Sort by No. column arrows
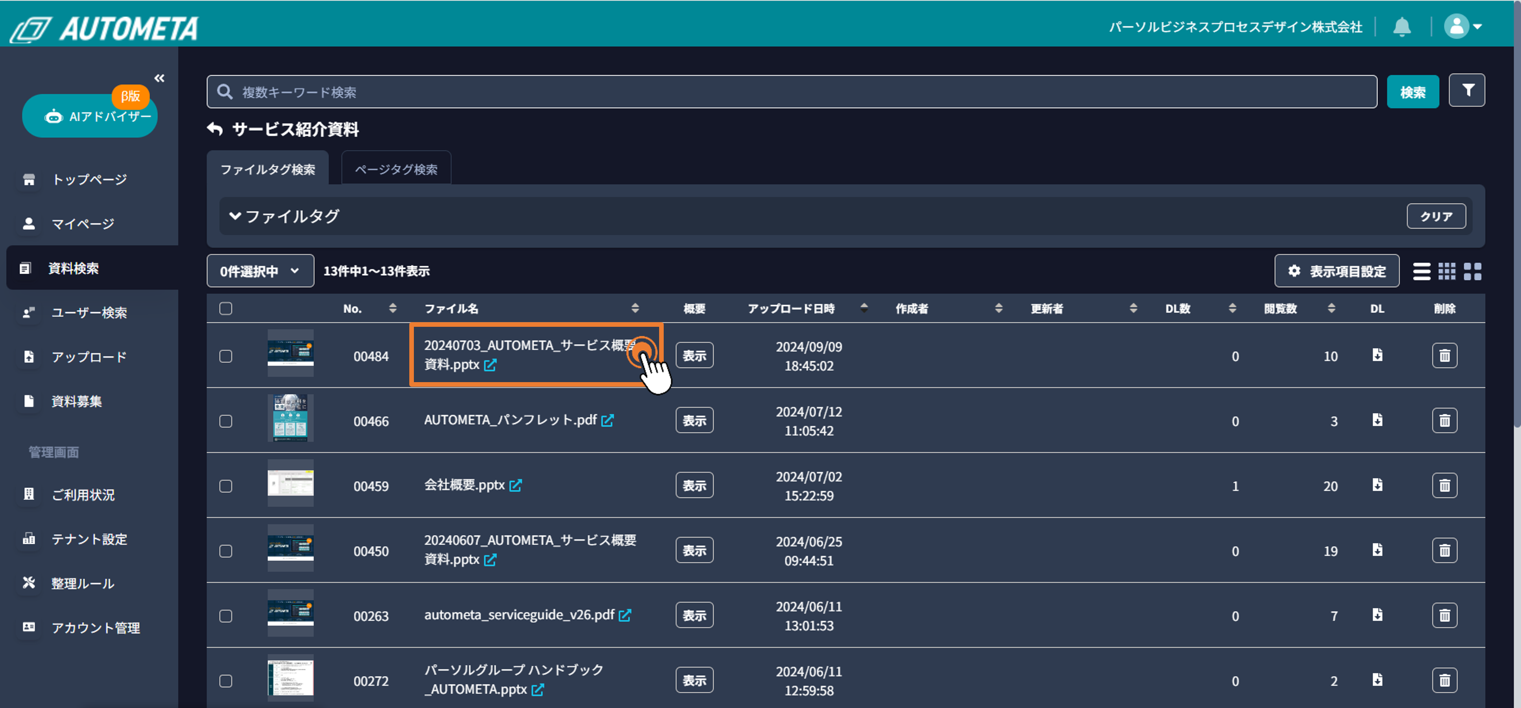The height and width of the screenshot is (708, 1521). pyautogui.click(x=393, y=308)
